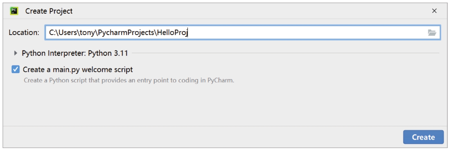Uncheck the main.py welcome script checkbox
Viewport: 449px width, 149px height.
pyautogui.click(x=15, y=69)
